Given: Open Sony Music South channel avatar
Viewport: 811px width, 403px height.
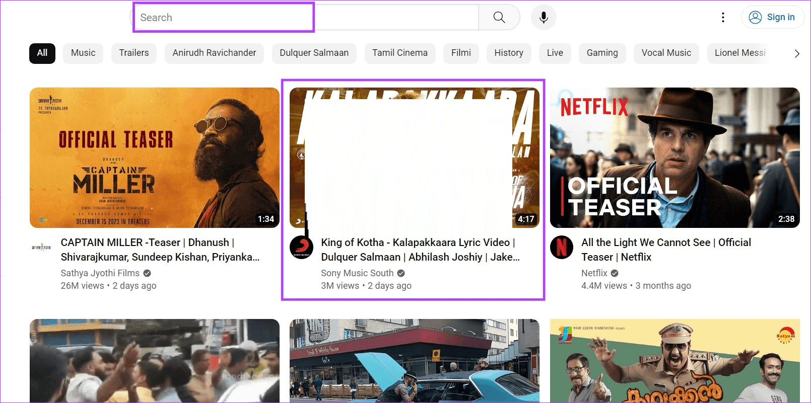Looking at the screenshot, I should pyautogui.click(x=301, y=248).
